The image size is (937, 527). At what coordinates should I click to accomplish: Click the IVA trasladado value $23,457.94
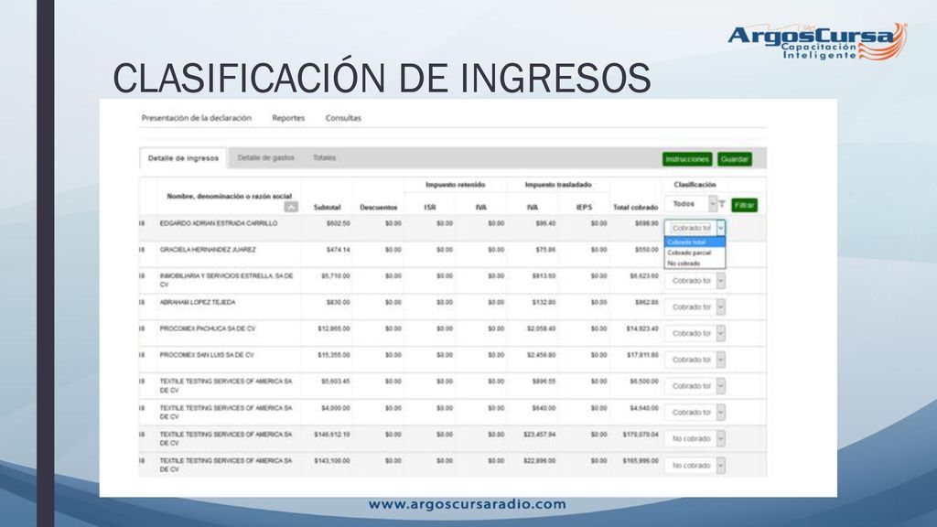point(540,435)
